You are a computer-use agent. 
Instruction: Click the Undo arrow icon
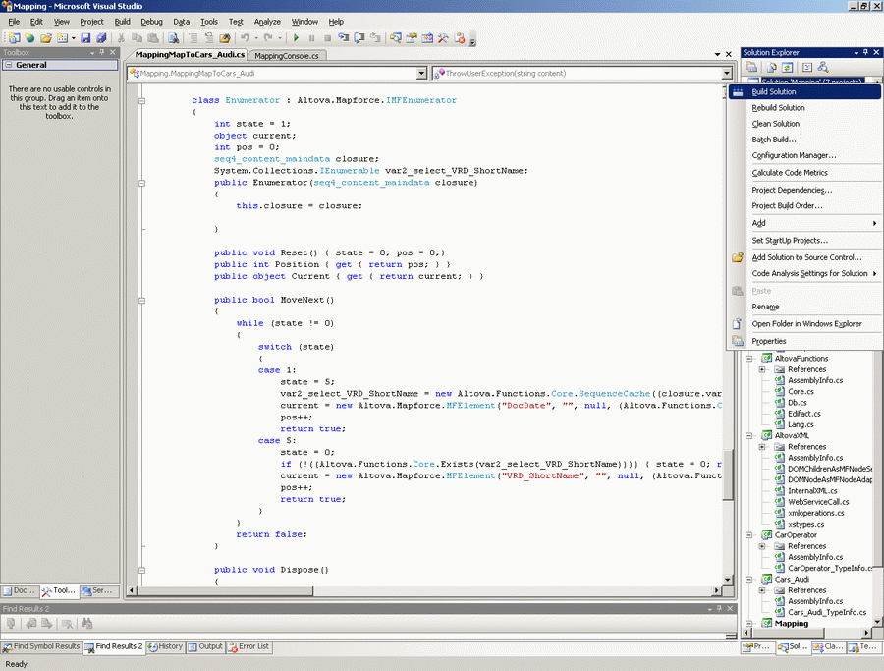coord(245,38)
